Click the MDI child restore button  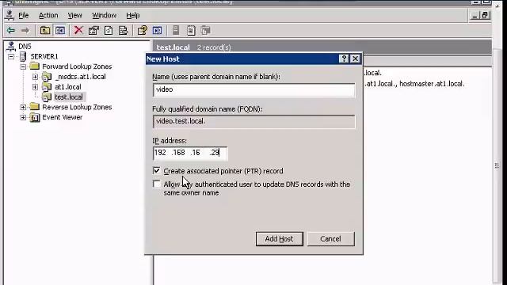click(485, 15)
